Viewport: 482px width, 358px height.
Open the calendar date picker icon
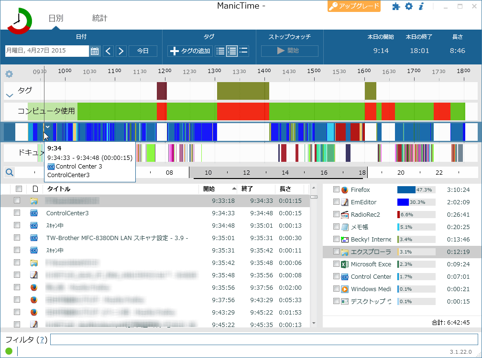click(95, 51)
